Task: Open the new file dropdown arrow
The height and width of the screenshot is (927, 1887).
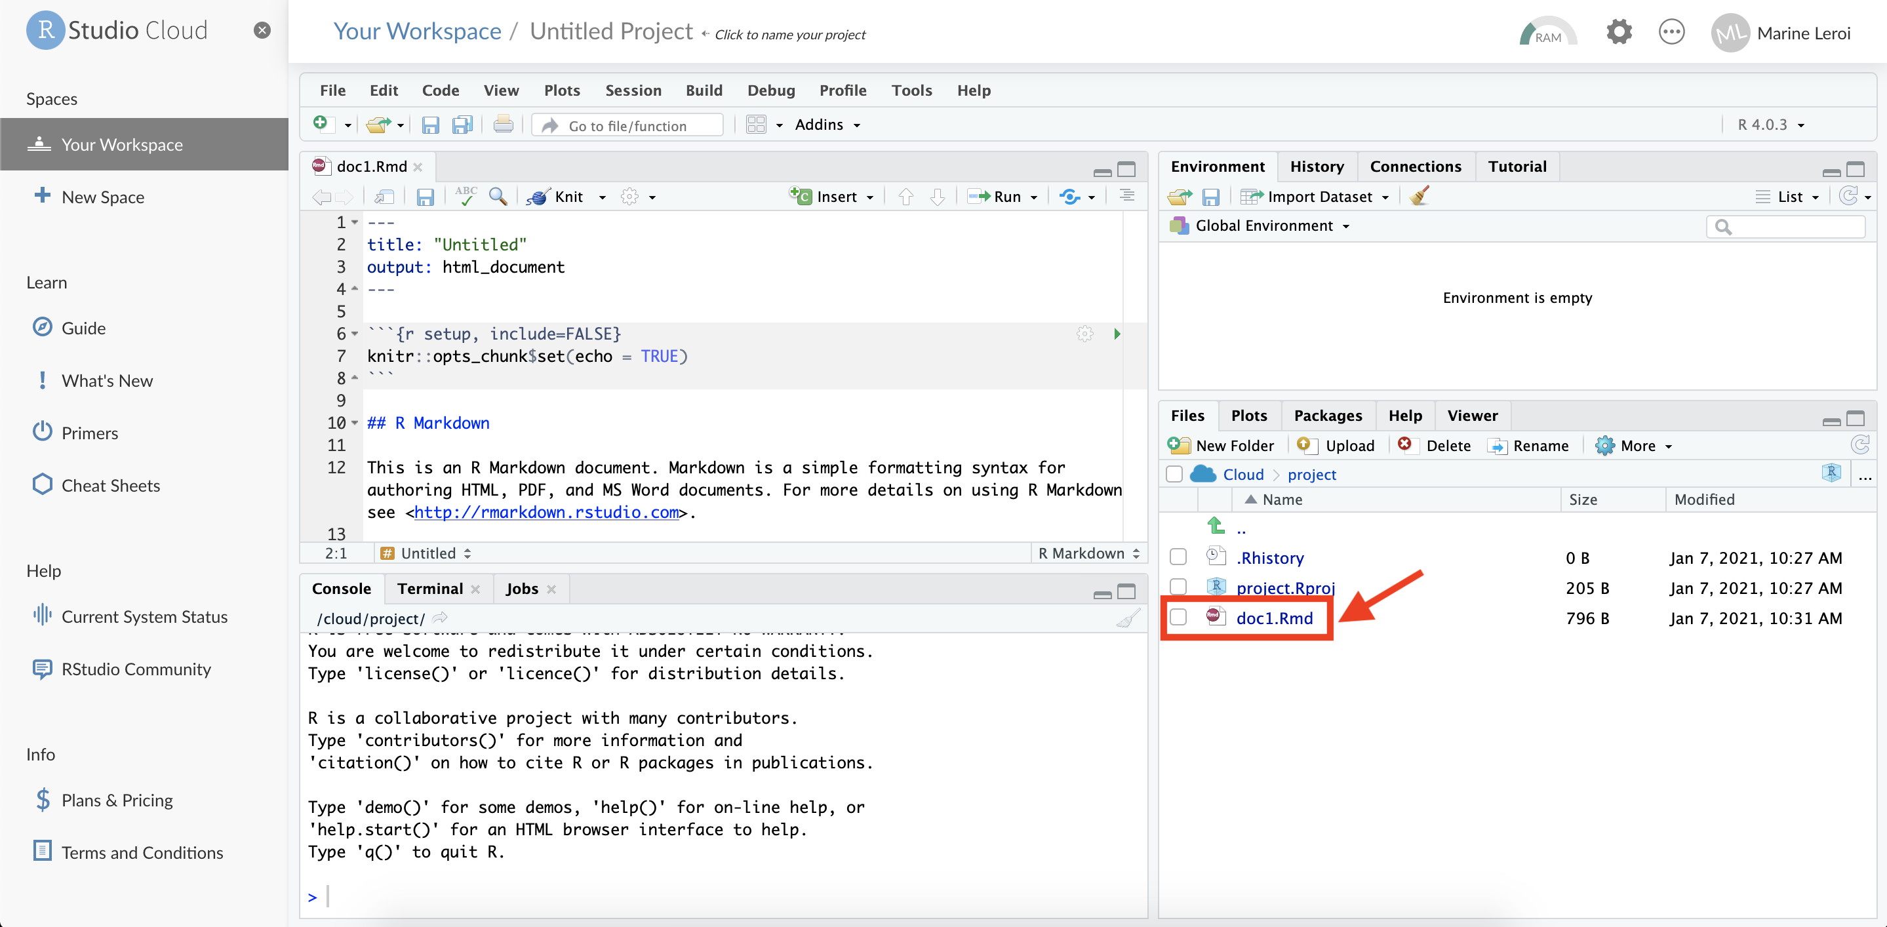Action: tap(348, 126)
